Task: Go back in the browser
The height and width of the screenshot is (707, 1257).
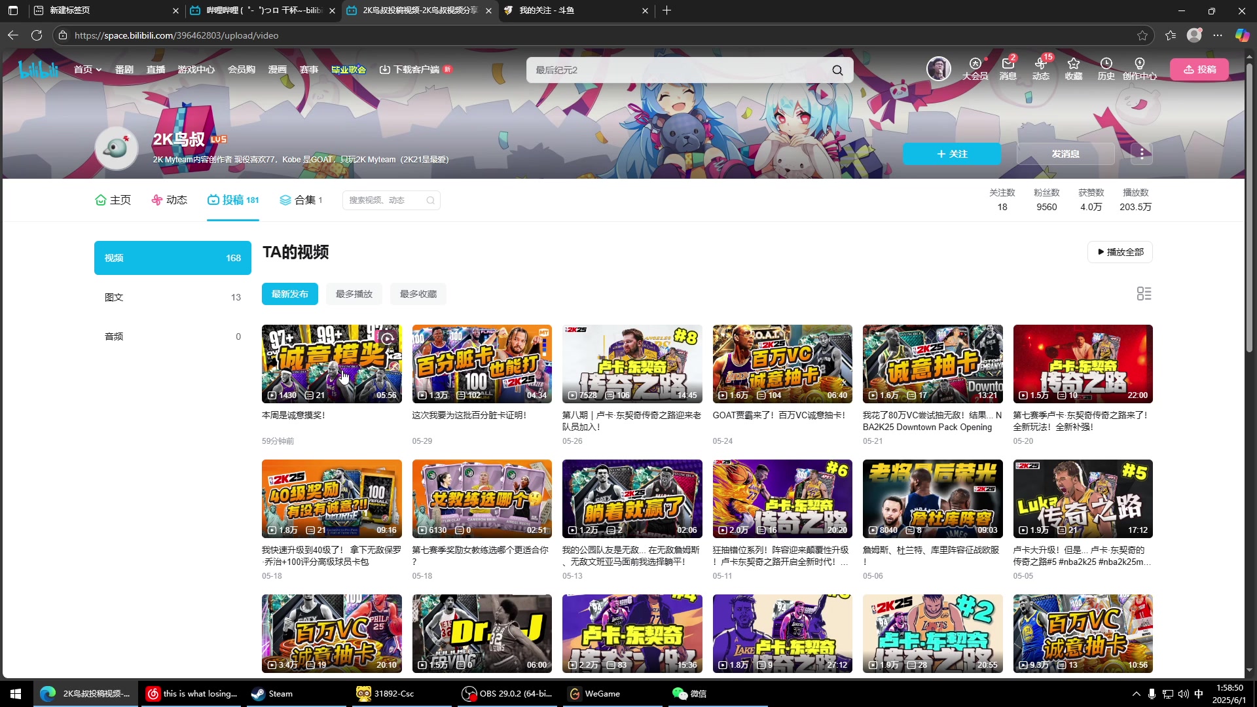Action: 13,35
